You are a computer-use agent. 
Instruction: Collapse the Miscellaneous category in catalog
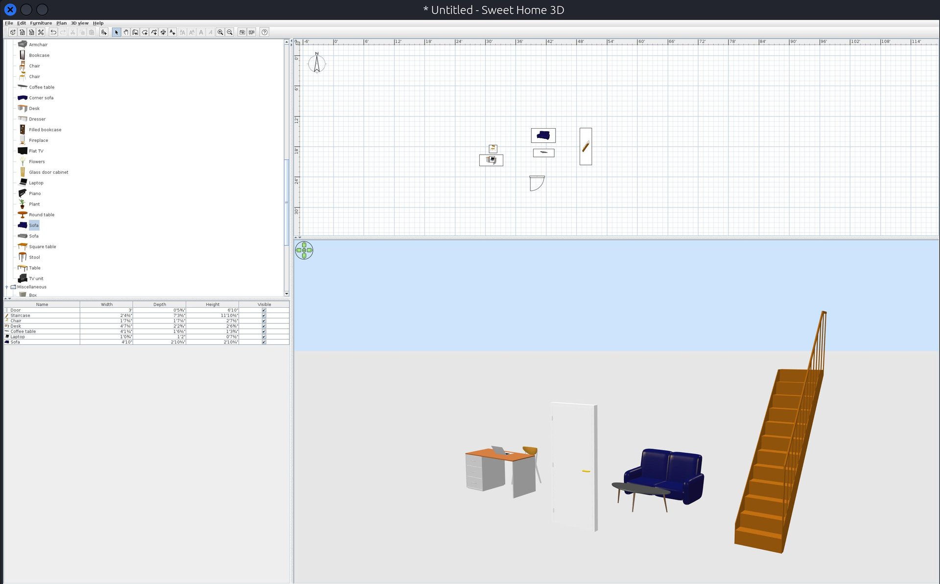point(7,287)
